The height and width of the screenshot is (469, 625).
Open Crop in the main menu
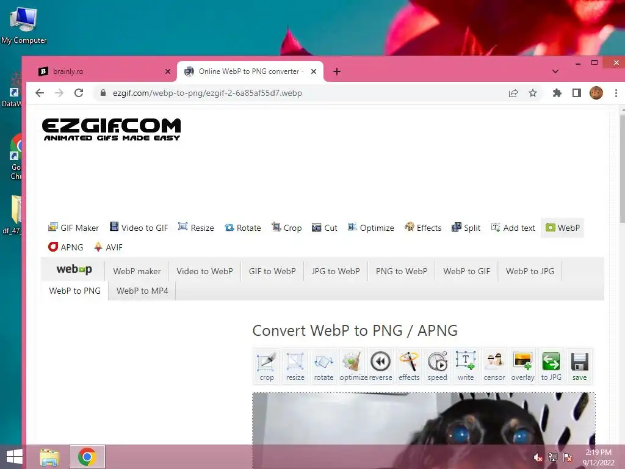pos(287,228)
